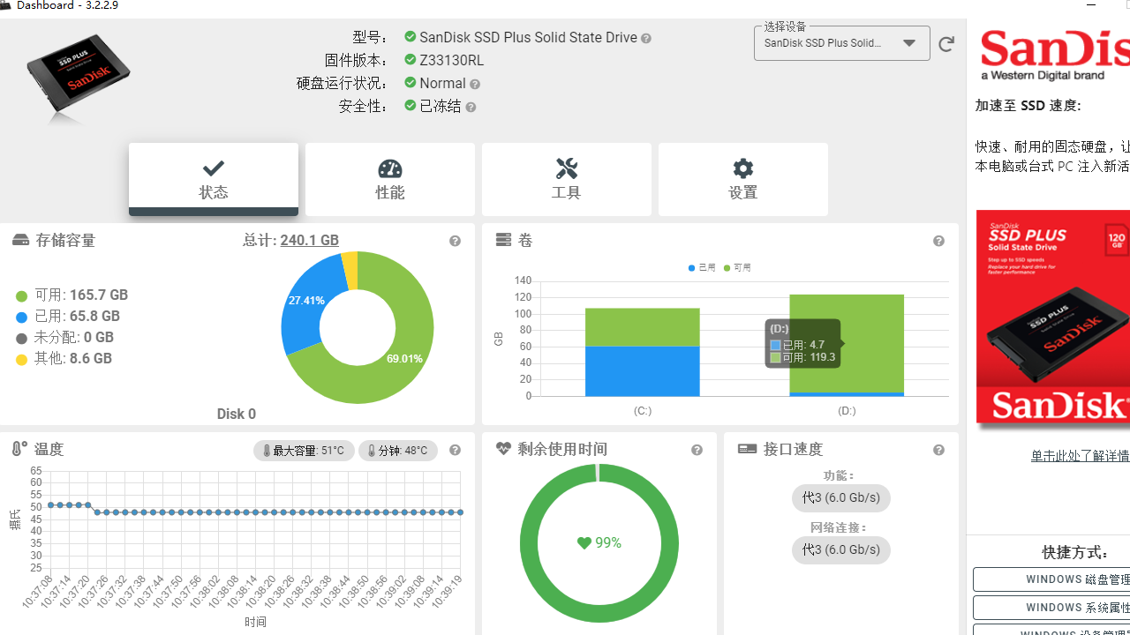Click the 其他 8.6 GB legend entry
The height and width of the screenshot is (635, 1130).
(x=64, y=359)
